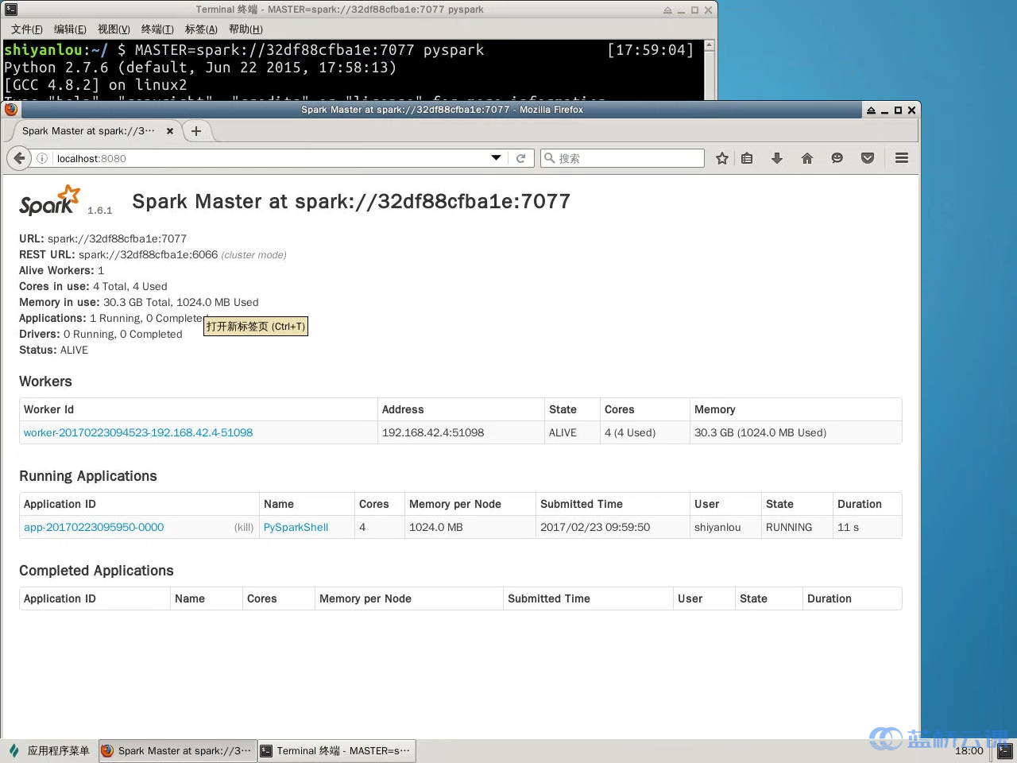The width and height of the screenshot is (1017, 763).
Task: Open the 文件(F) menu in the terminal
Action: [x=26, y=29]
